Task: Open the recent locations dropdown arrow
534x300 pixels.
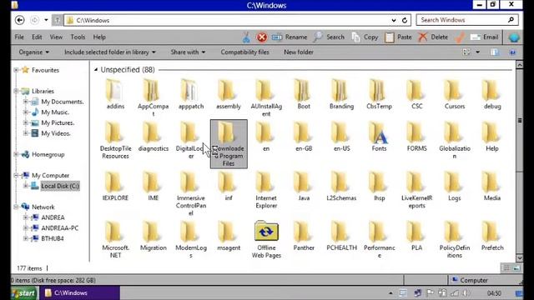Action: point(46,20)
